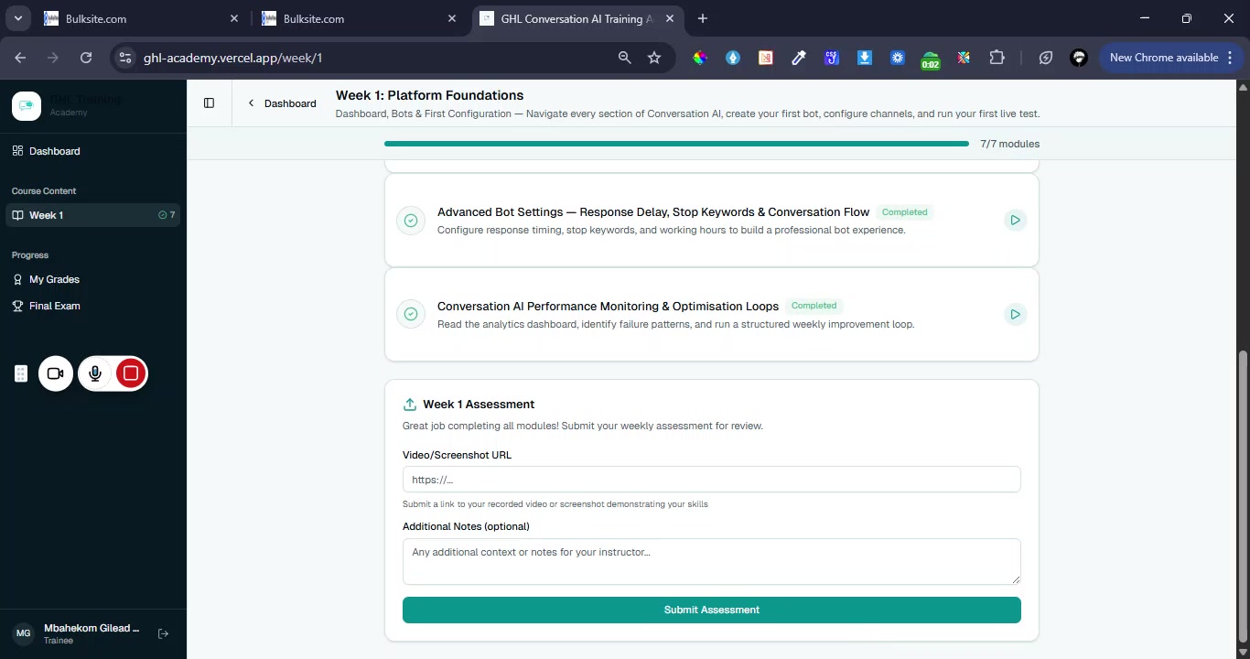Toggle the sidebar panel icon
The image size is (1250, 659).
pos(209,103)
